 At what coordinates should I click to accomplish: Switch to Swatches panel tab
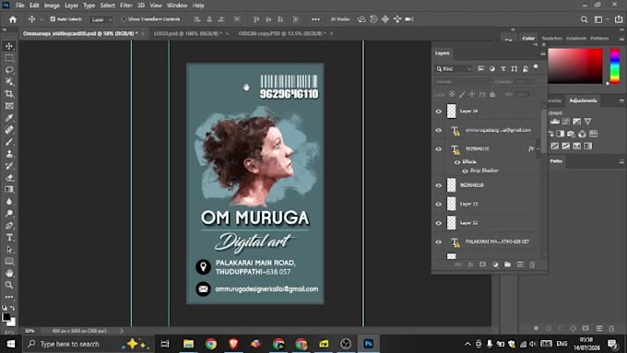(x=551, y=39)
